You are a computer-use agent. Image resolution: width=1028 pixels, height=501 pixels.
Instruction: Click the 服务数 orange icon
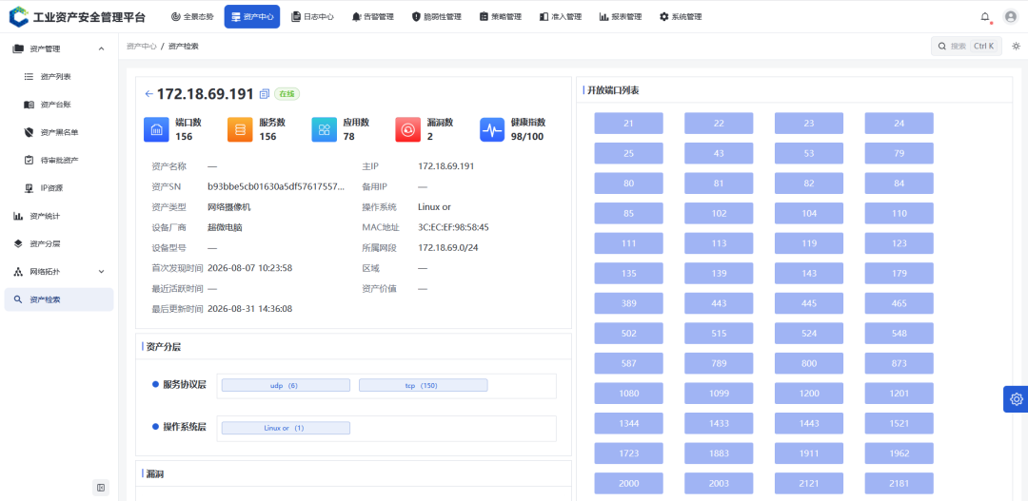coord(240,129)
